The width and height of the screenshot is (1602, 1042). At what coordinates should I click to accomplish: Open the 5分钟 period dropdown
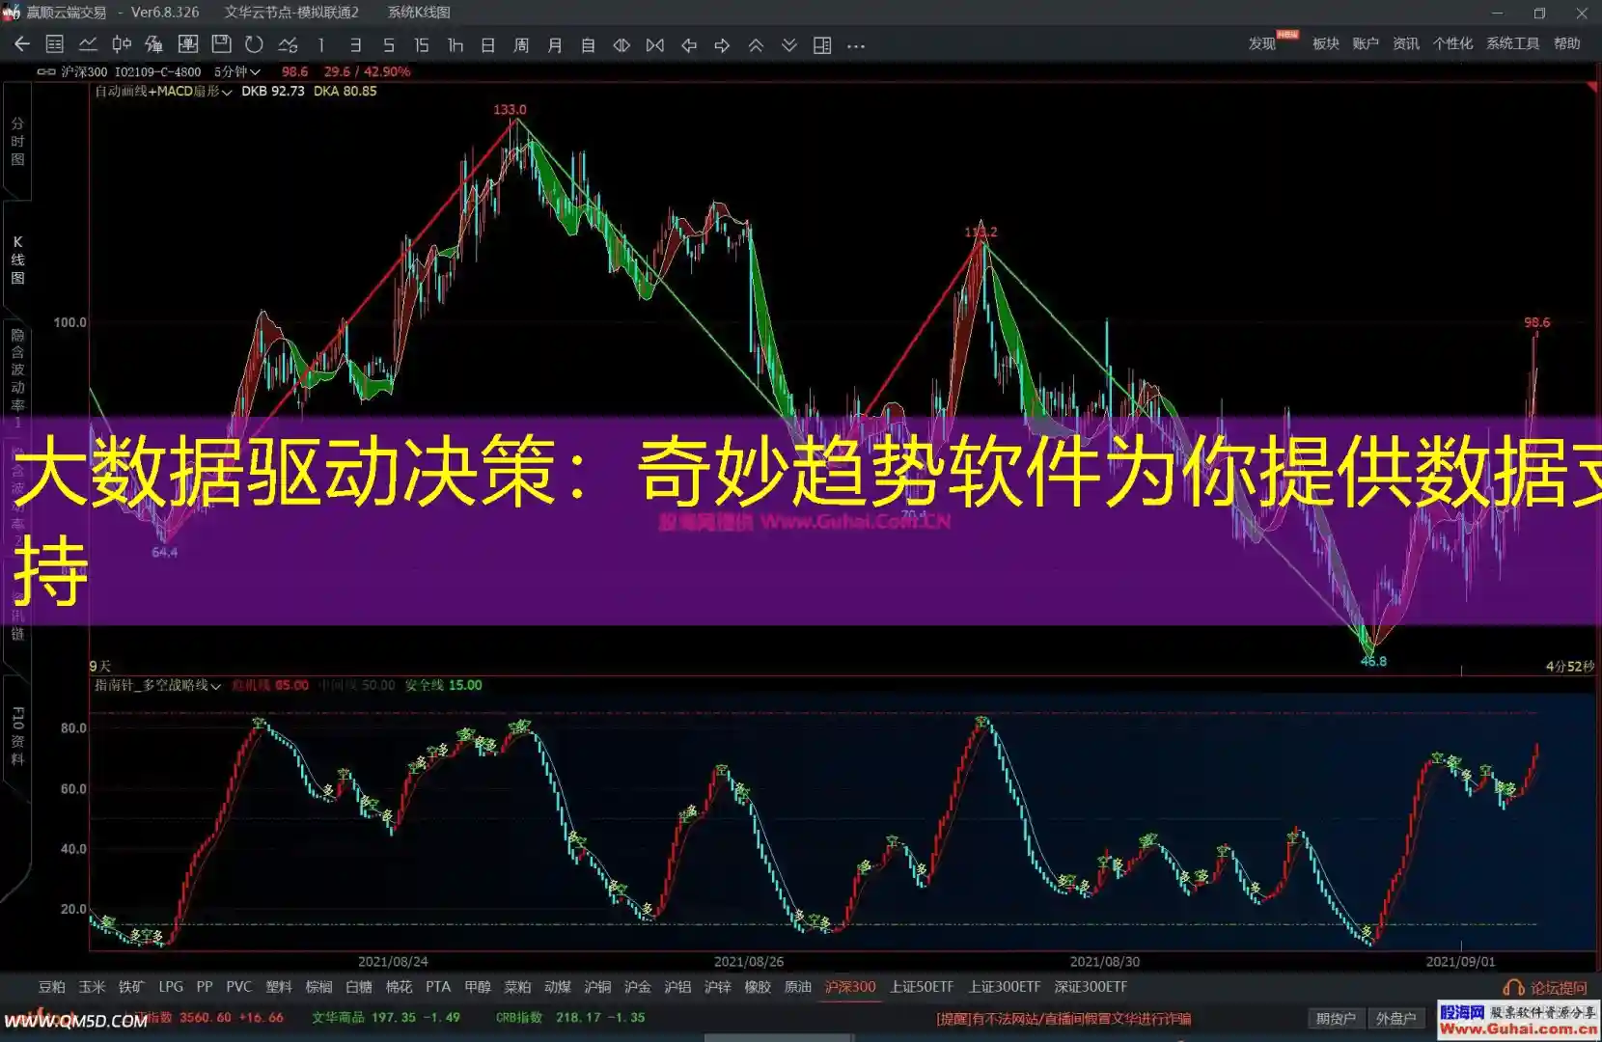237,71
